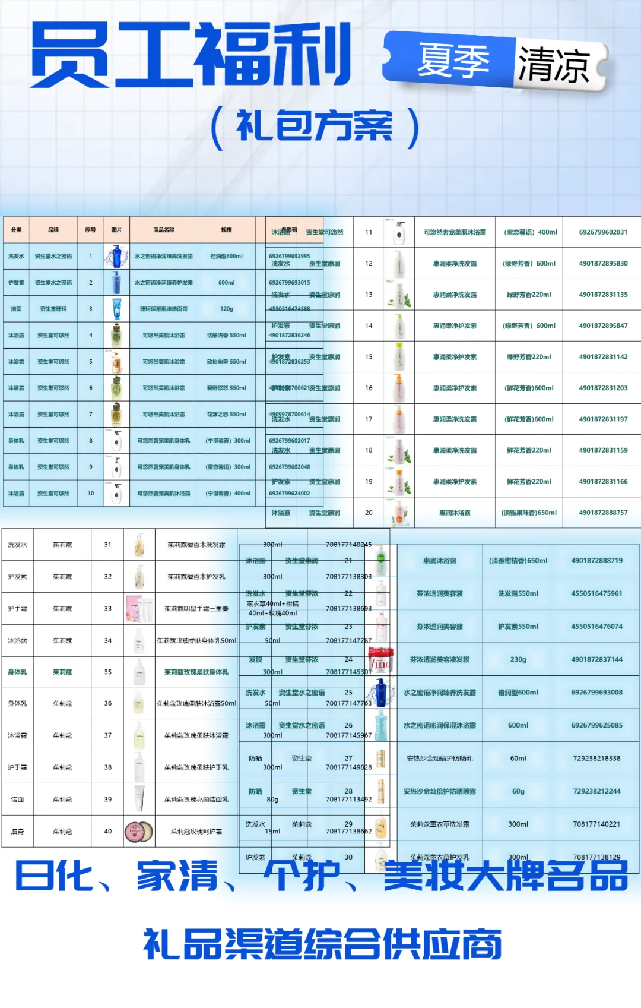Click 花漾之恋 550ml specification
641x1008 pixels.
[x=227, y=414]
